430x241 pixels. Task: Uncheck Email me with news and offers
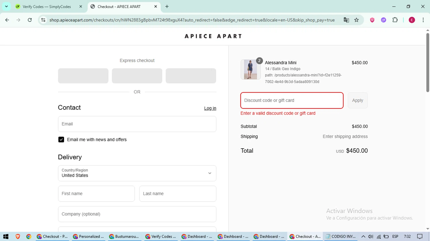coord(61,140)
